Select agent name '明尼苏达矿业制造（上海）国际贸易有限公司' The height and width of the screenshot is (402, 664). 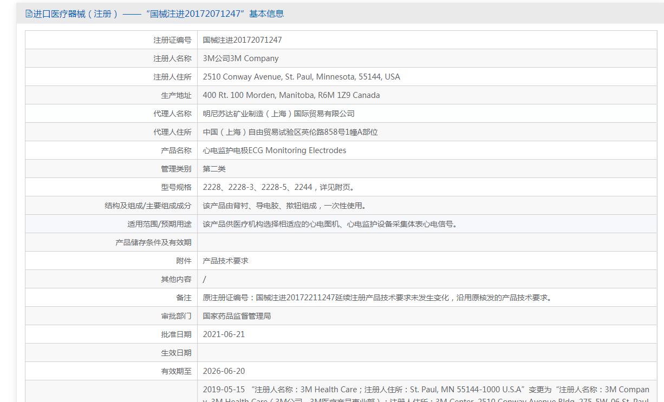point(279,114)
